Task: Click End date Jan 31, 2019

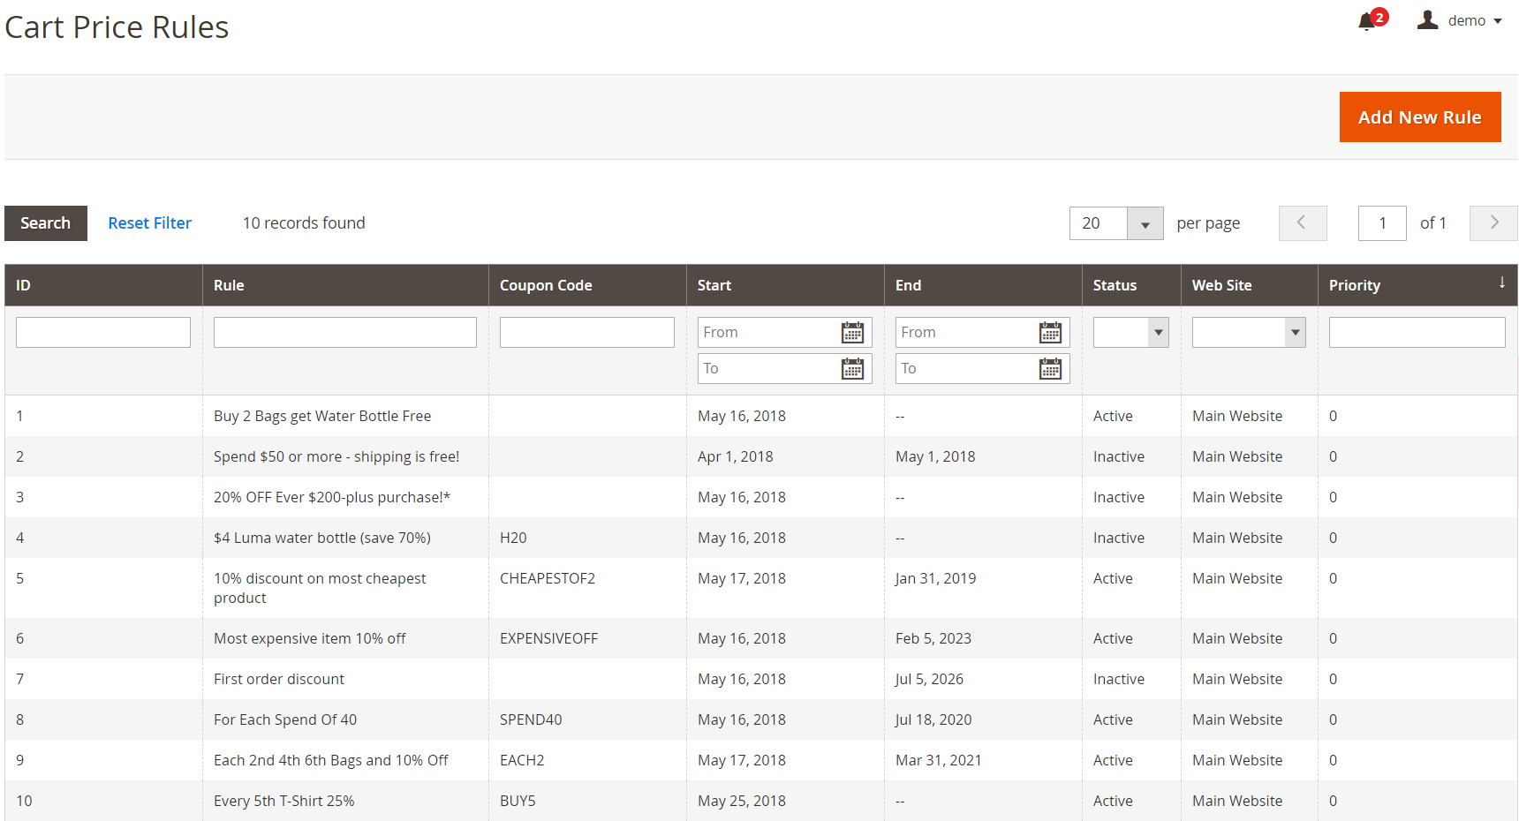Action: point(936,578)
